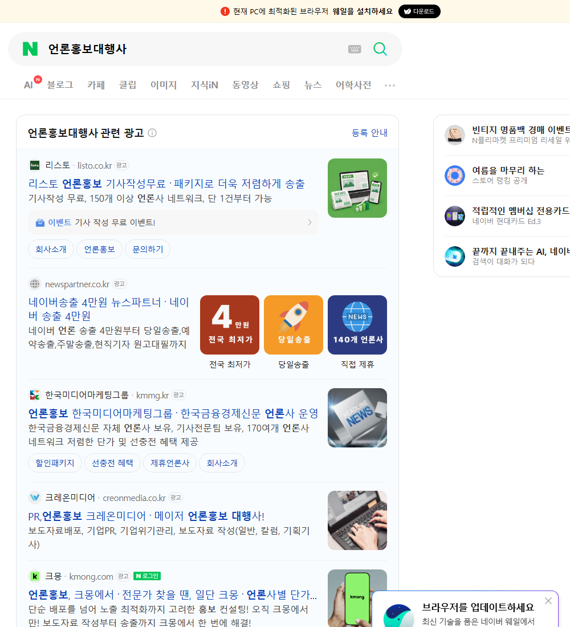Click the 할인패키지 chip
Image resolution: width=570 pixels, height=627 pixels.
(x=55, y=463)
